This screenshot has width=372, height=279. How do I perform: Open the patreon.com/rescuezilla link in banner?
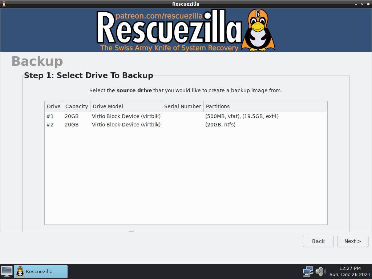pyautogui.click(x=159, y=16)
